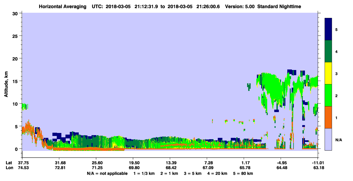The image size is (353, 181).
Task: Click the dark green colorbar segment labeled 4
Action: click(328, 51)
